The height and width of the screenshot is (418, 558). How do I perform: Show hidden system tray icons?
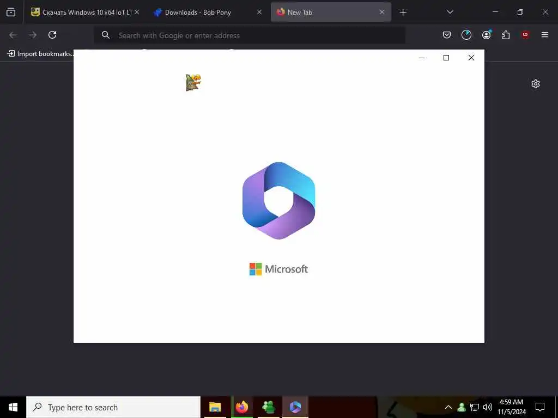coord(448,407)
